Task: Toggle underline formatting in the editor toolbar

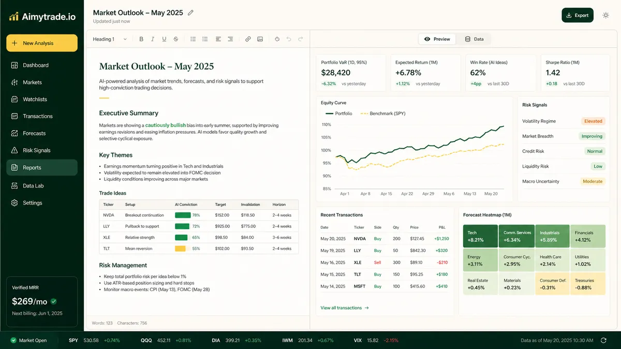Action: (x=164, y=39)
